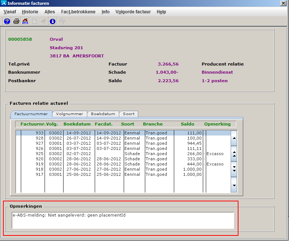Switch to the Boekdatum tab
289x241 pixels.
pos(103,114)
